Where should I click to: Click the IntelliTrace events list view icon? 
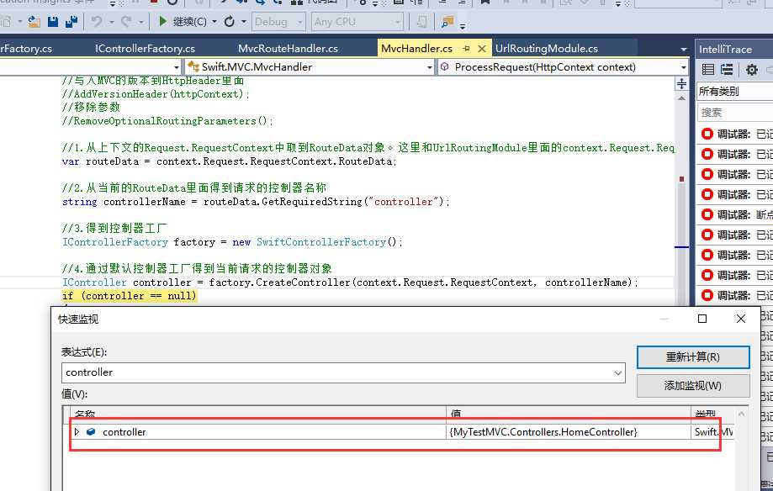pyautogui.click(x=708, y=70)
